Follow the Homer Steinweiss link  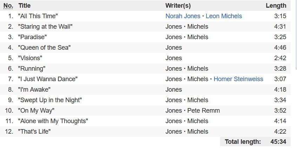pyautogui.click(x=238, y=79)
